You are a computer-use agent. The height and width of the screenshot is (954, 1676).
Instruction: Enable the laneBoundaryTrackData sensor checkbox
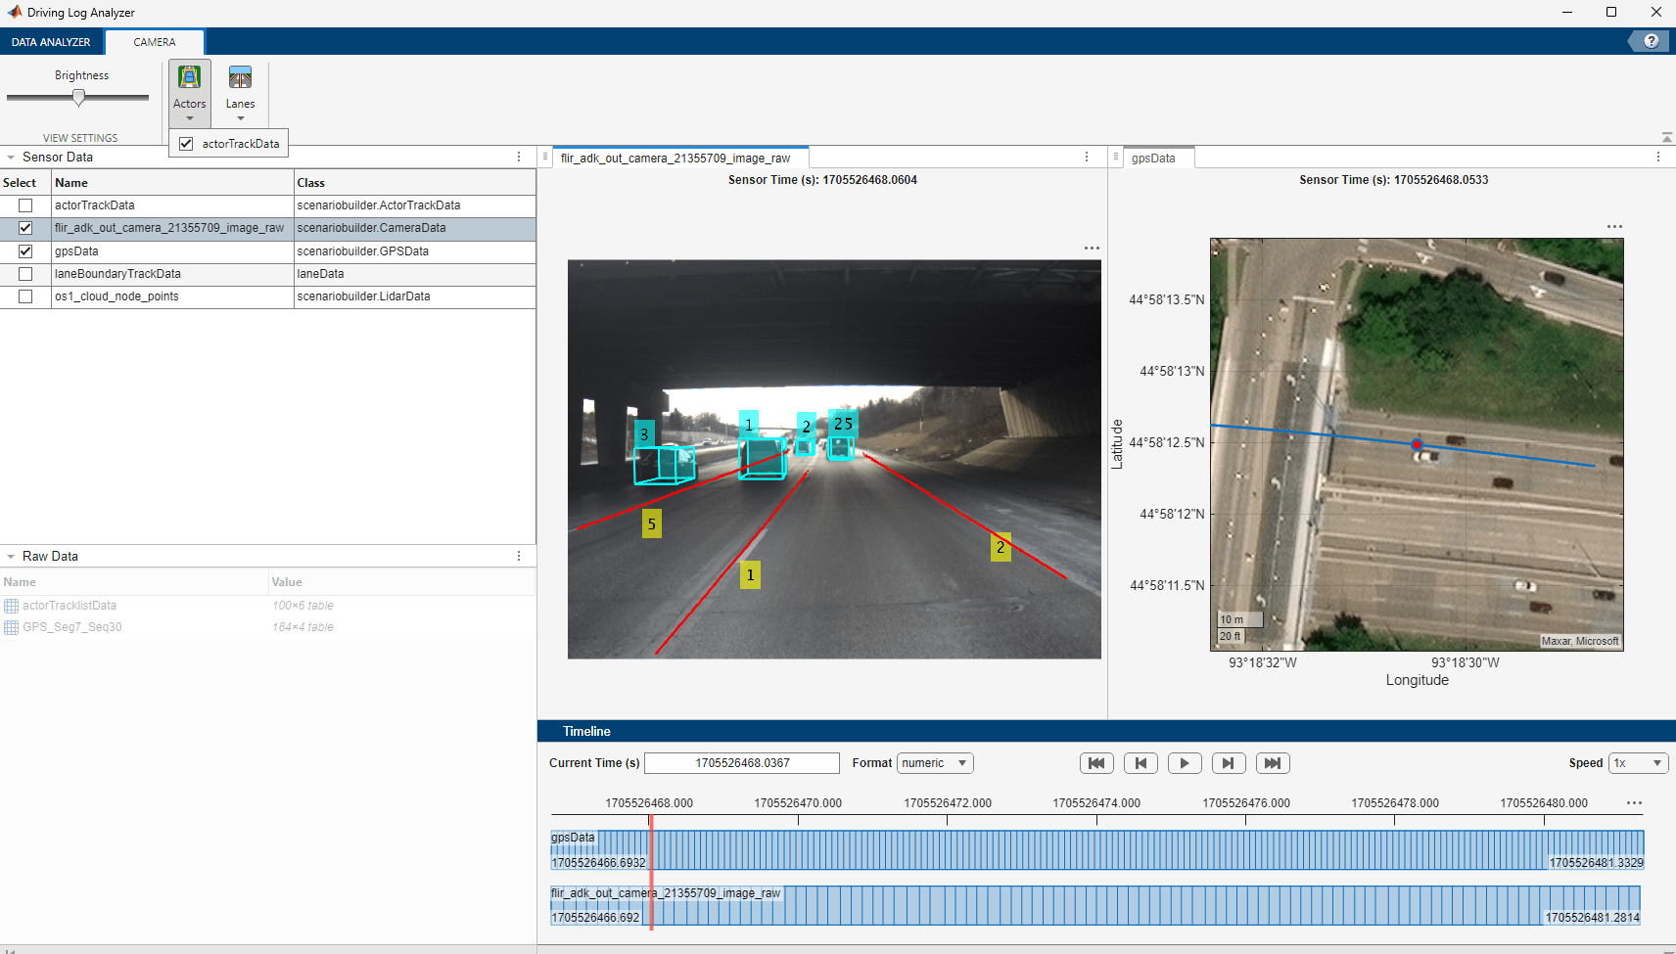point(24,274)
